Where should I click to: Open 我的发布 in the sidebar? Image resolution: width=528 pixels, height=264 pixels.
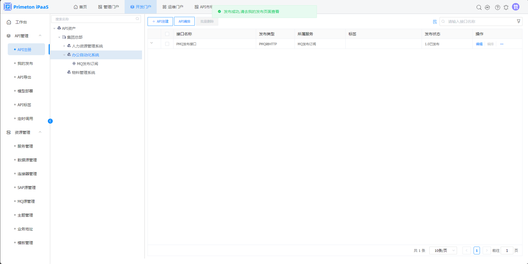point(25,63)
